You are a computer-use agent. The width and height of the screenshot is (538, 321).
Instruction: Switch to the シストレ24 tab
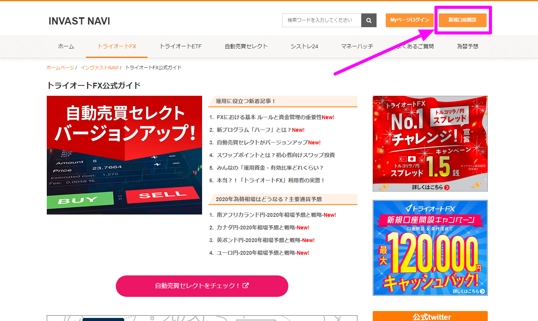[x=304, y=46]
